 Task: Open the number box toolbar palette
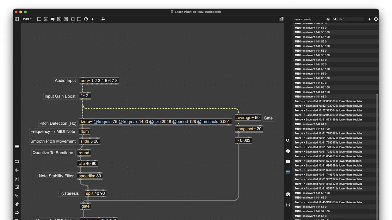[x=73, y=19]
